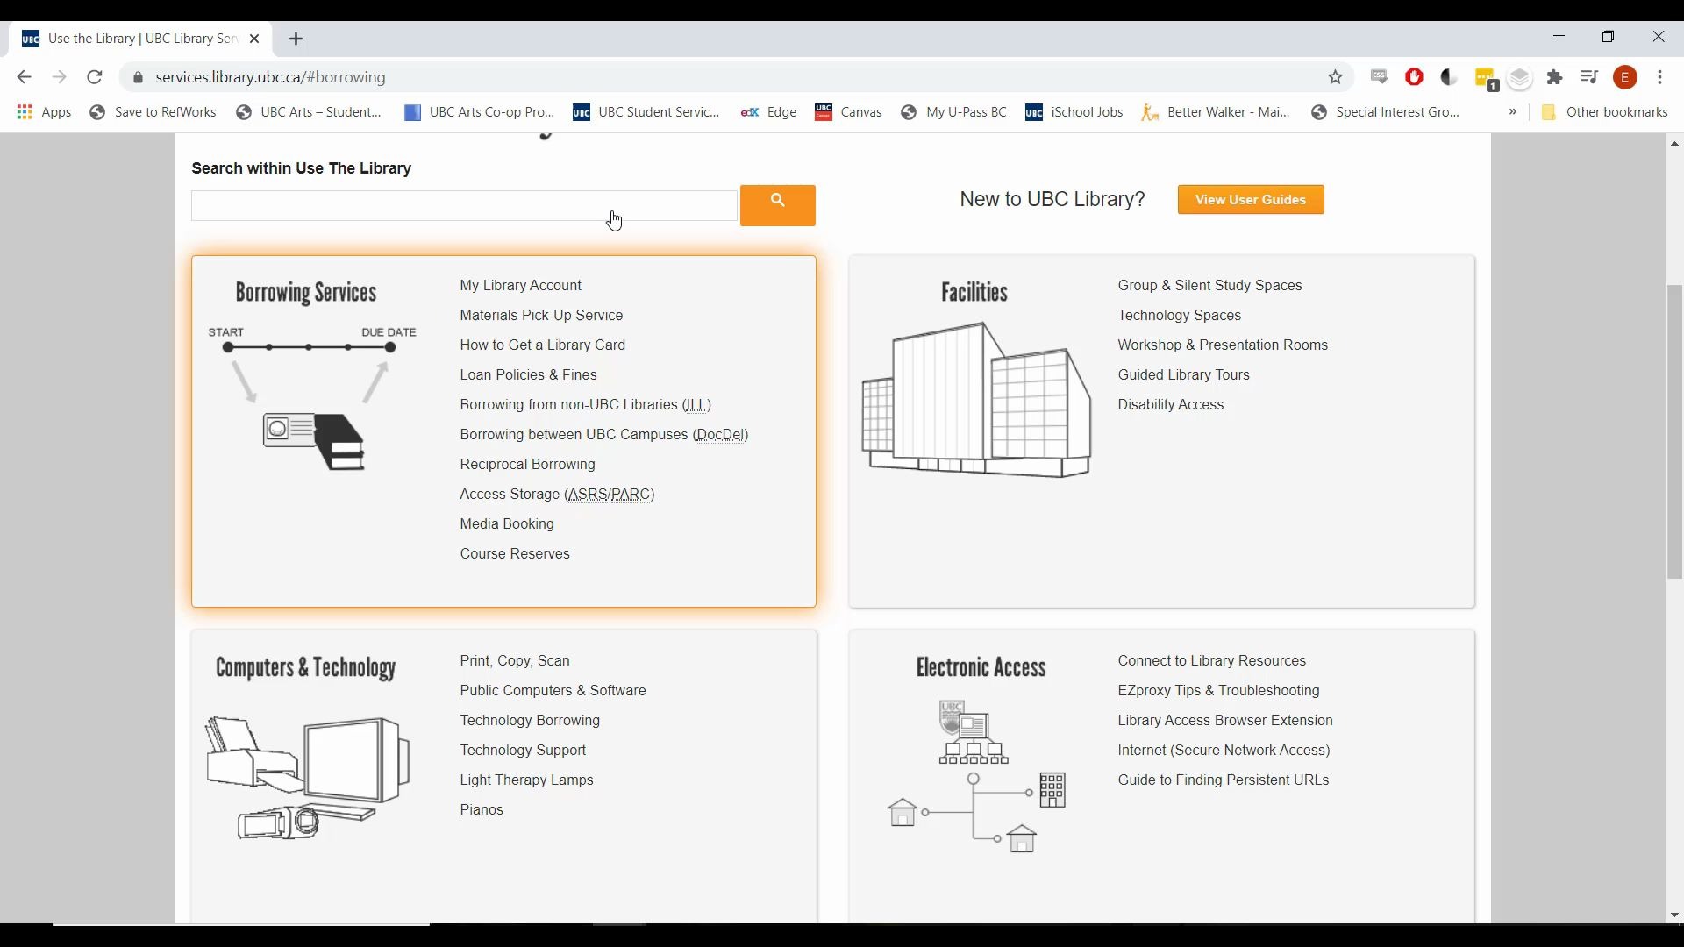Open the My Library Account link
Viewport: 1684px width, 947px height.
pos(521,286)
